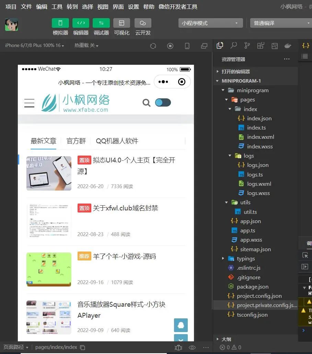Click the detach simulator window icon
Viewport: 312px width, 354px height.
[204, 46]
